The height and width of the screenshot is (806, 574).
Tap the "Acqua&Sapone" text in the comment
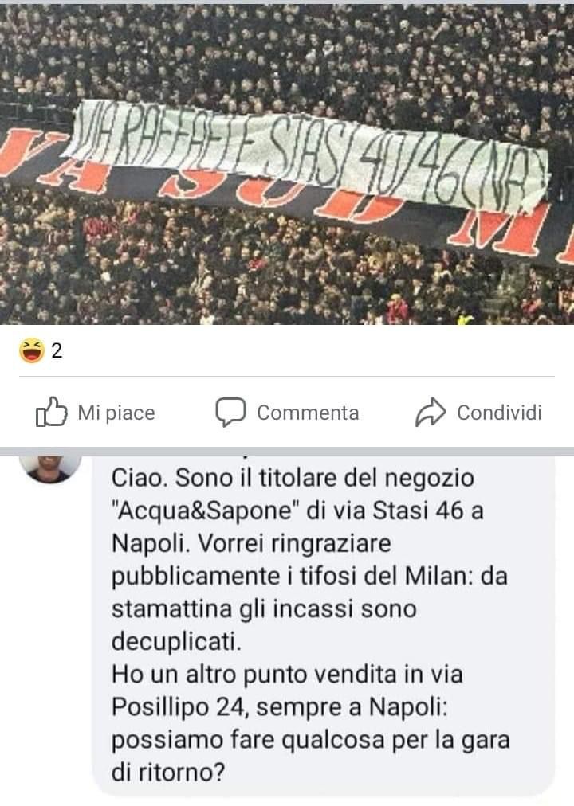click(206, 511)
